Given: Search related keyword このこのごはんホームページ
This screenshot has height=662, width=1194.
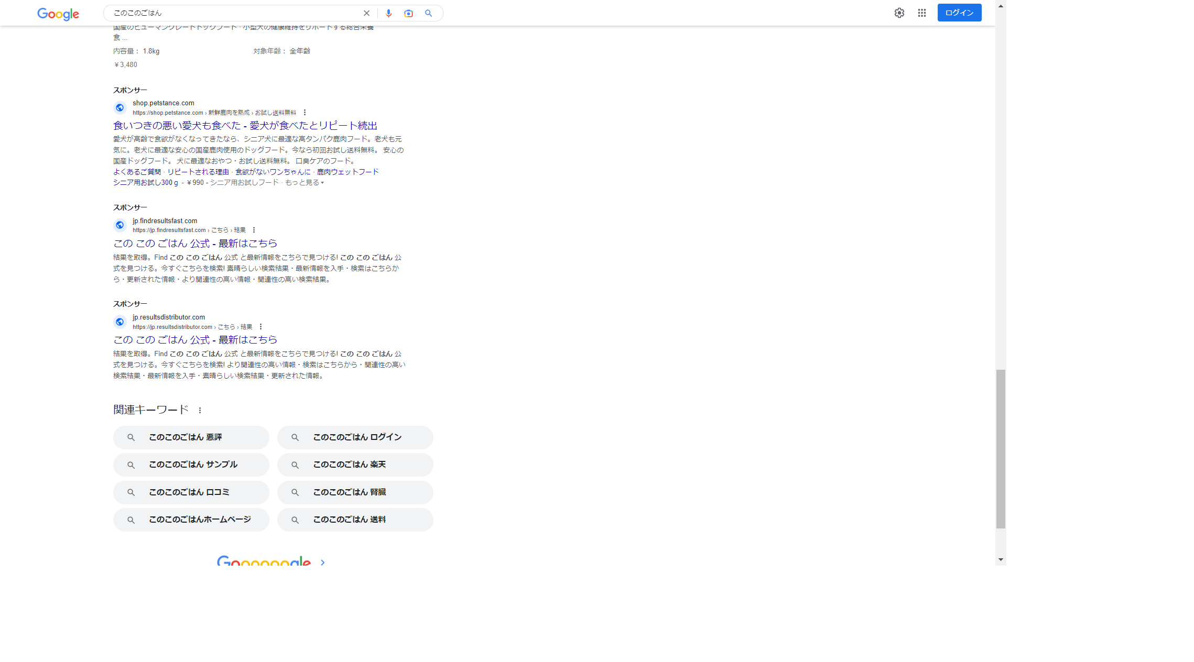Looking at the screenshot, I should click(191, 520).
